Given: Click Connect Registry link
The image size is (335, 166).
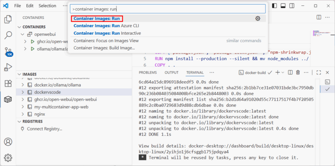Looking at the screenshot, I should click(x=44, y=129).
